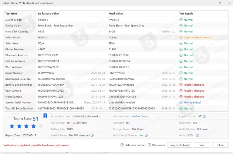Image resolution: width=233 pixels, height=154 pixels.
Task: Click the Toshiba TLC label
Action: [x=168, y=31]
